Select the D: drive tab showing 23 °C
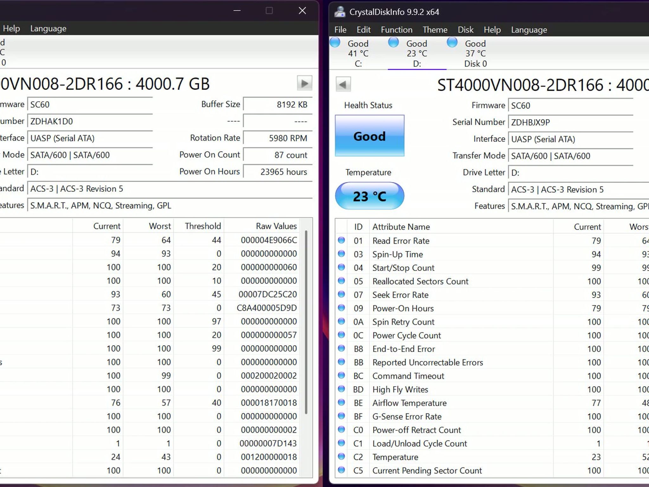 click(x=417, y=53)
